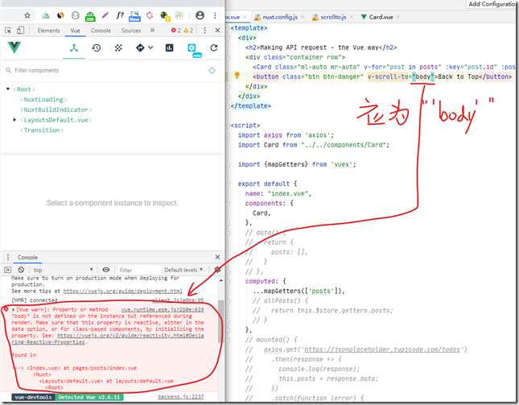Open the top JavaScript context dropdown
This screenshot has height=405, width=519.
coord(63,270)
